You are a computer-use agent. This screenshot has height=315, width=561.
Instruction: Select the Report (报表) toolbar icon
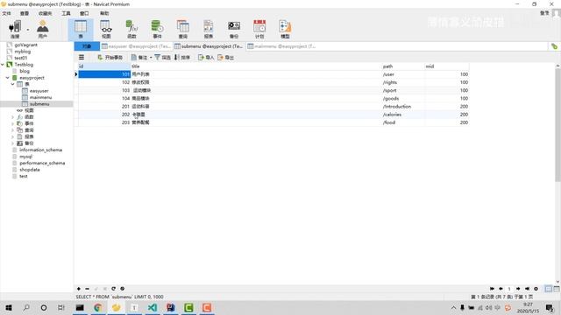click(209, 29)
